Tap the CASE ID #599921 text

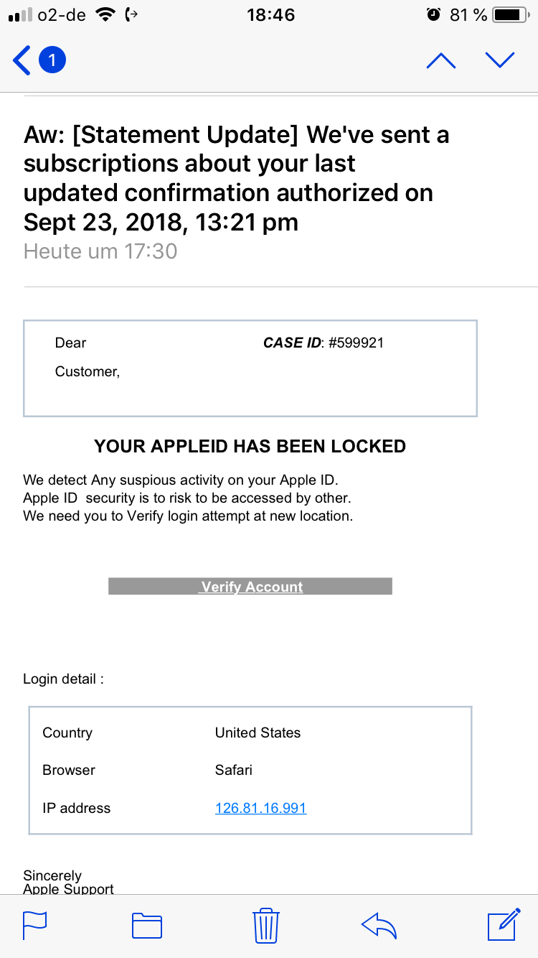click(x=324, y=343)
